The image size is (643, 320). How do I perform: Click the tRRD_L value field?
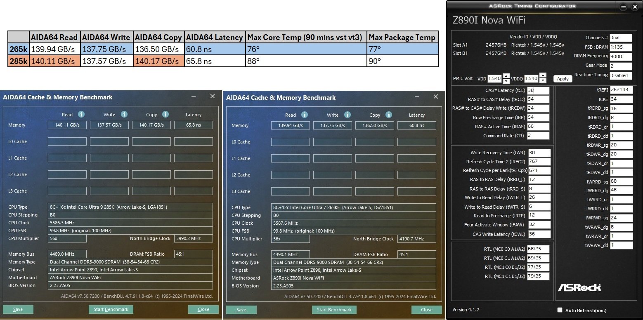point(539,179)
